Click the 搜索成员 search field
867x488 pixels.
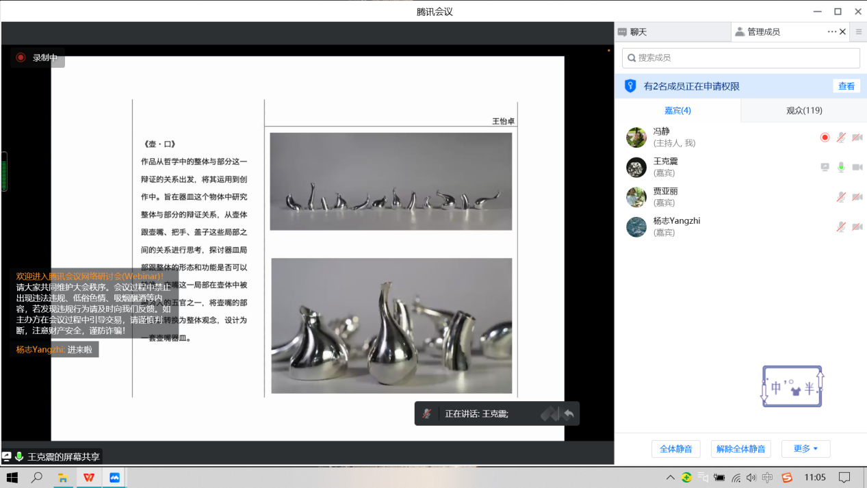pos(740,57)
